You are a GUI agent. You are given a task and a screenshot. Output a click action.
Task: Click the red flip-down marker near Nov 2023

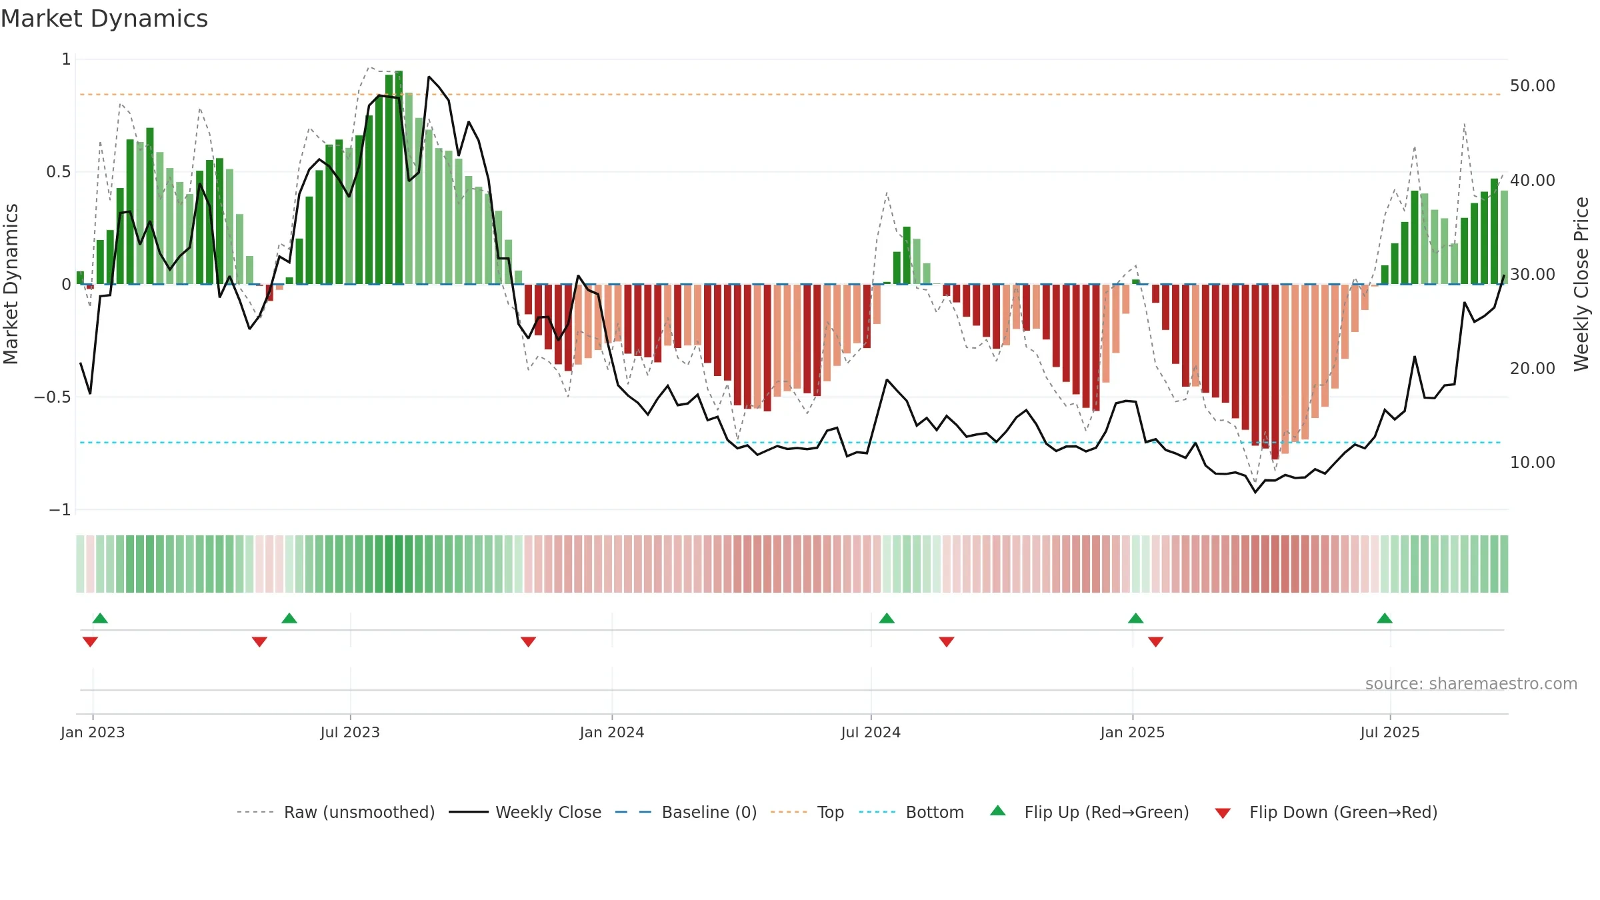coord(528,642)
